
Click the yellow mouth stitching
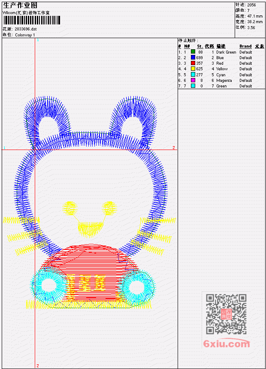pos(91,229)
